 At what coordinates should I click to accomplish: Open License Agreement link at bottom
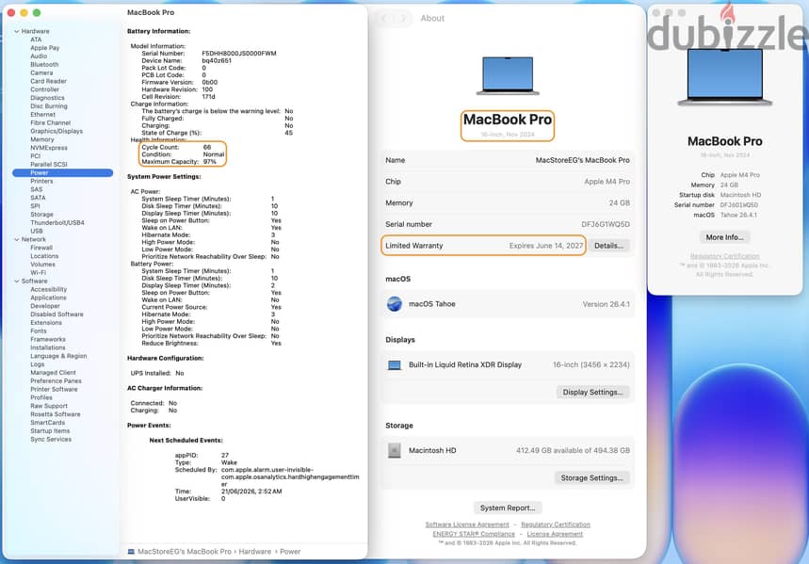click(x=555, y=534)
